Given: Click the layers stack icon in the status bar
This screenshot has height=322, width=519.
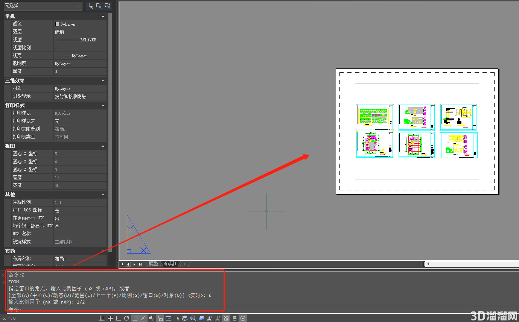Looking at the screenshot, I should (x=185, y=318).
